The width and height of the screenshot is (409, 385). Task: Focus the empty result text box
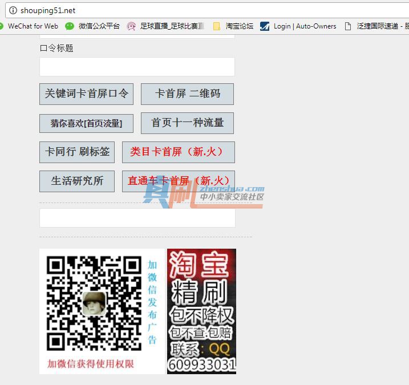tap(137, 218)
